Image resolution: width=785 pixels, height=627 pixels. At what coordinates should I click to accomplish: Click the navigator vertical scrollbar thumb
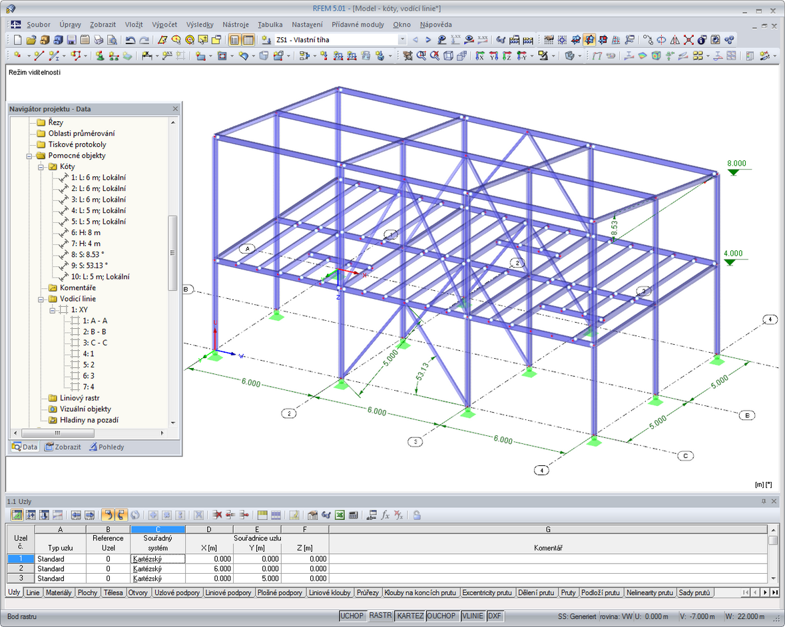point(172,253)
